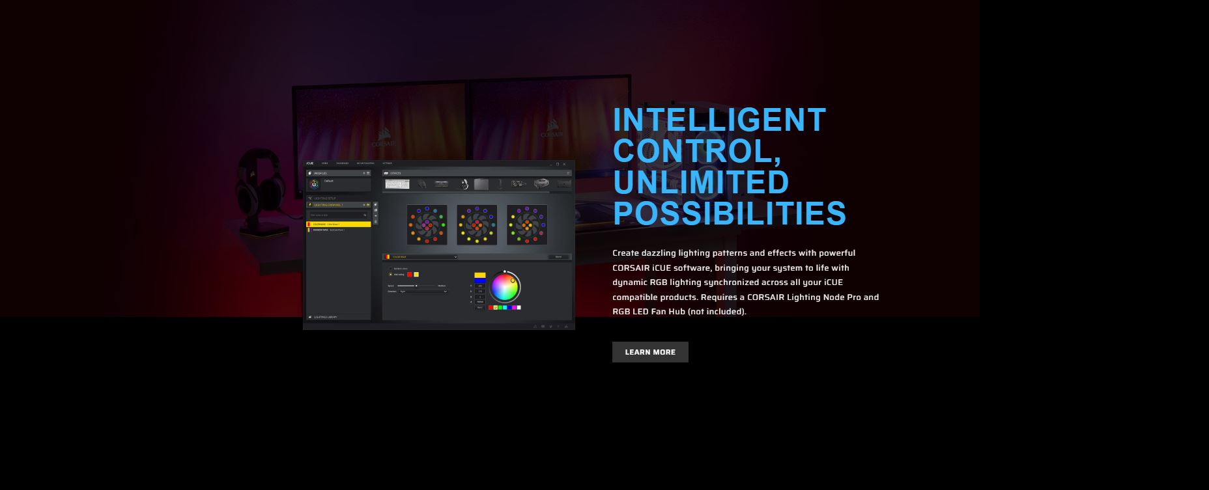
Task: Open the INSTANT LIGHTING tab in iCUE
Action: 365,163
